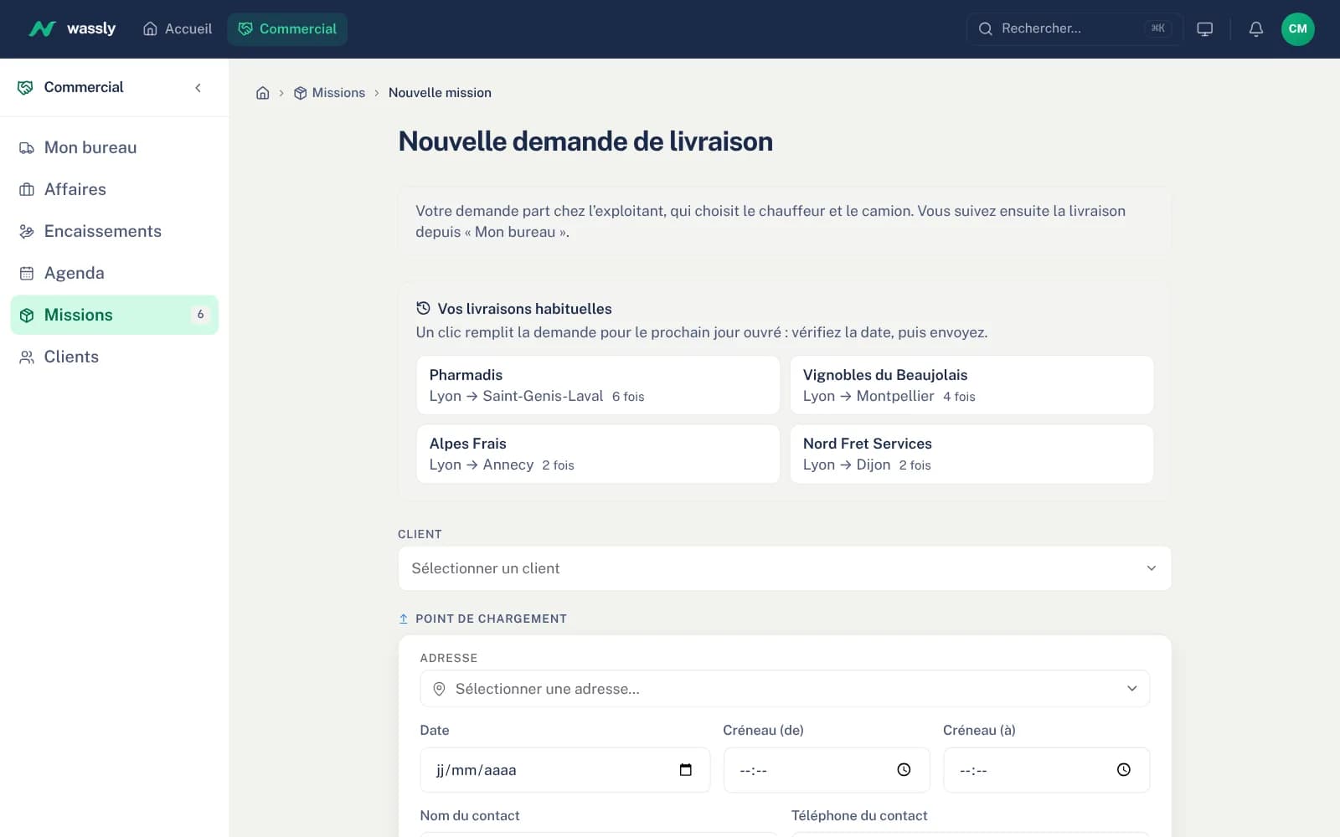Screen dimensions: 1340x837
Task: Open the Sélectionner un client dropdown
Action: pos(785,568)
